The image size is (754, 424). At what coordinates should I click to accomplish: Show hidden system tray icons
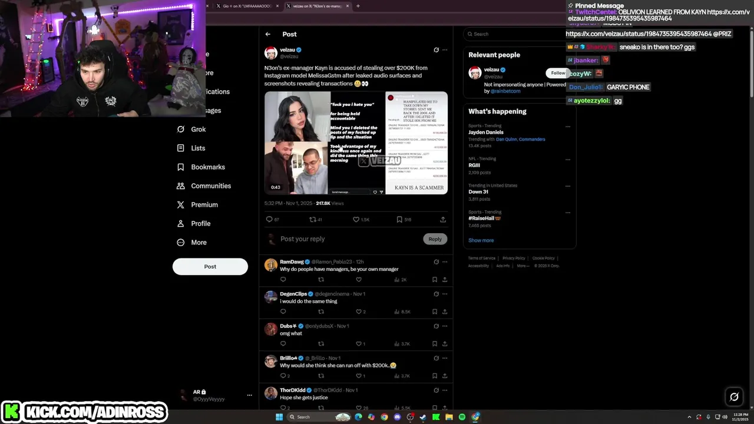[x=689, y=417]
